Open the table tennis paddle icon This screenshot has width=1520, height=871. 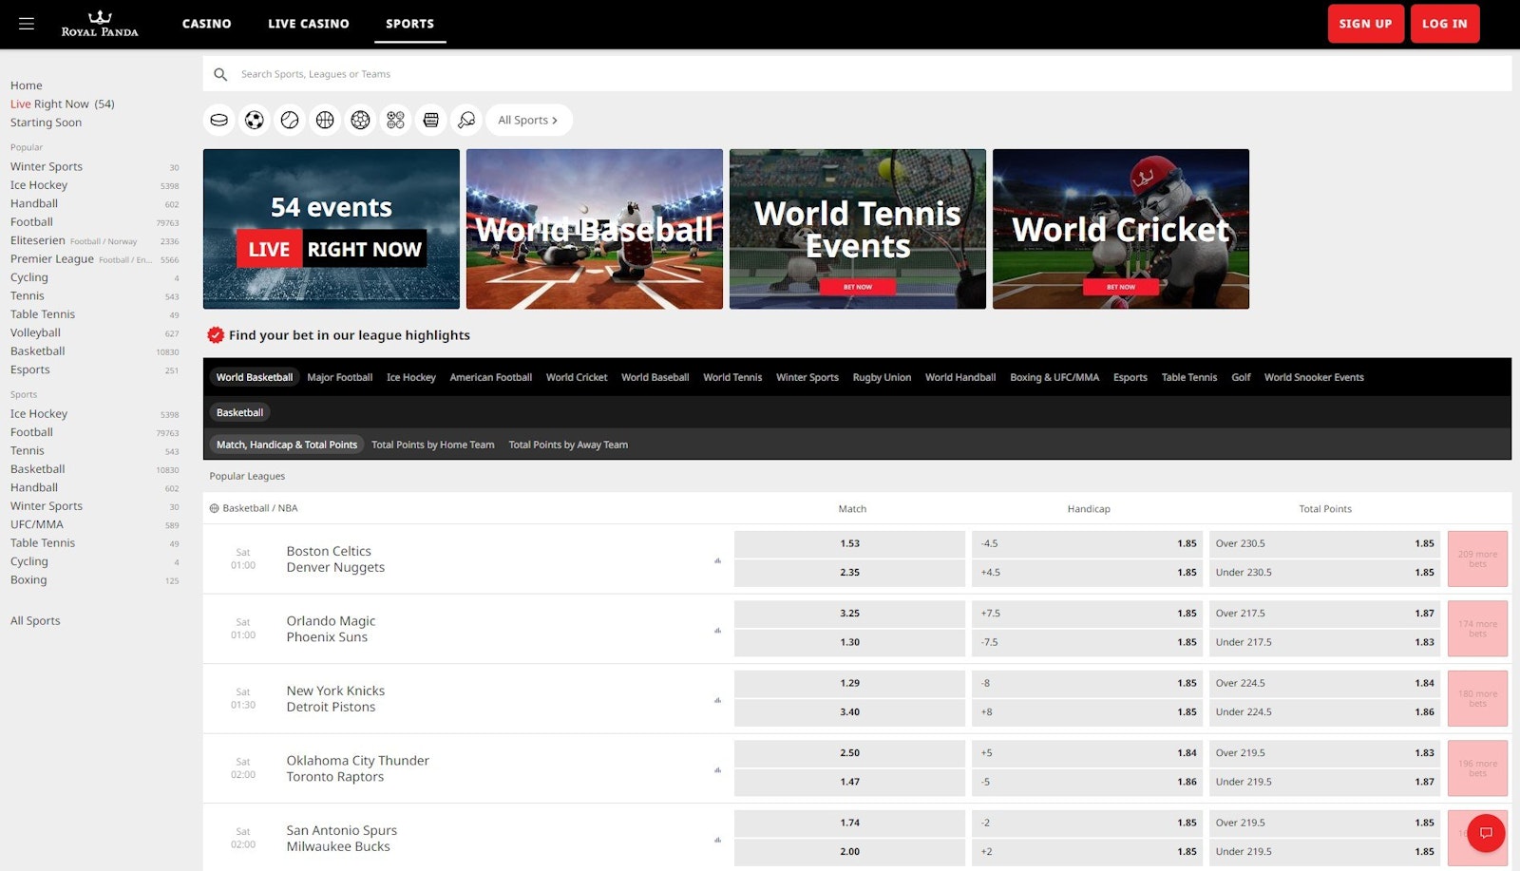(465, 120)
